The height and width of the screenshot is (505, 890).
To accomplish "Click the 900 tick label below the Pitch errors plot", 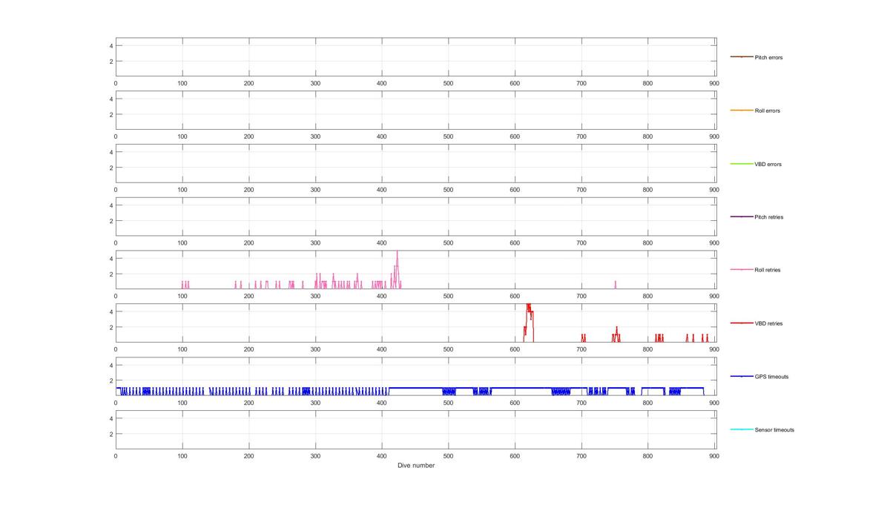I will click(713, 84).
